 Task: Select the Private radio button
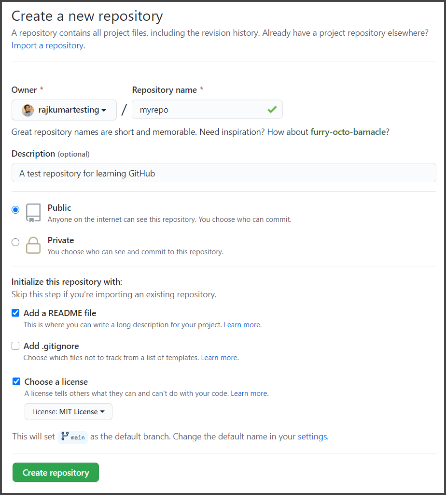[15, 242]
